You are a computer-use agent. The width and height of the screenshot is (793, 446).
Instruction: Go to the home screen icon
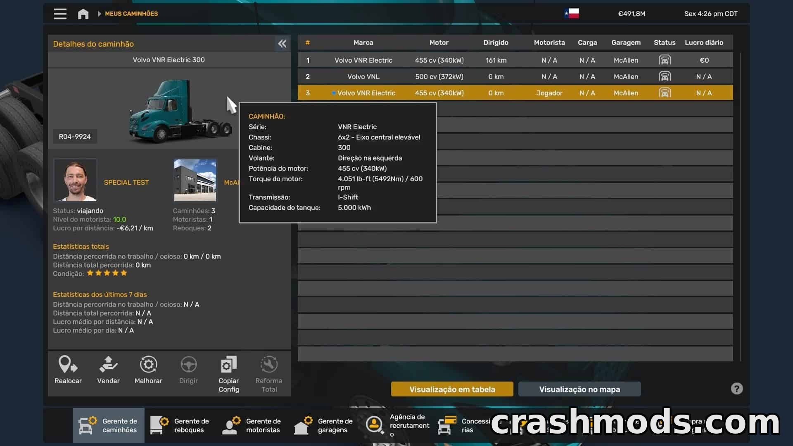coord(83,14)
